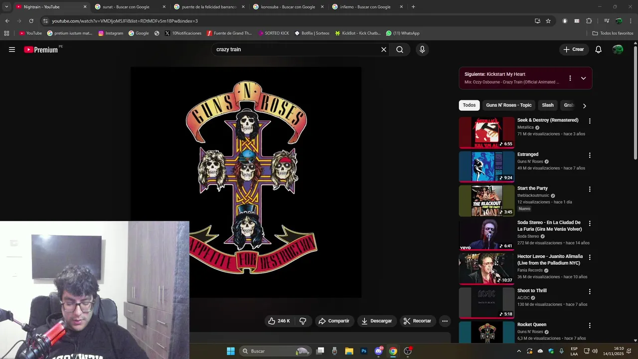Expand the playlist queue with chevron

pos(583,78)
